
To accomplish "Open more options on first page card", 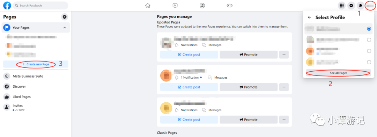I will tap(284, 55).
